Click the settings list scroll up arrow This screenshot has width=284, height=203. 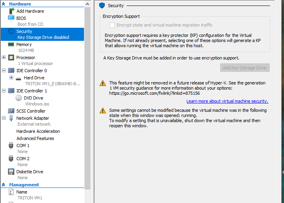[87, 4]
